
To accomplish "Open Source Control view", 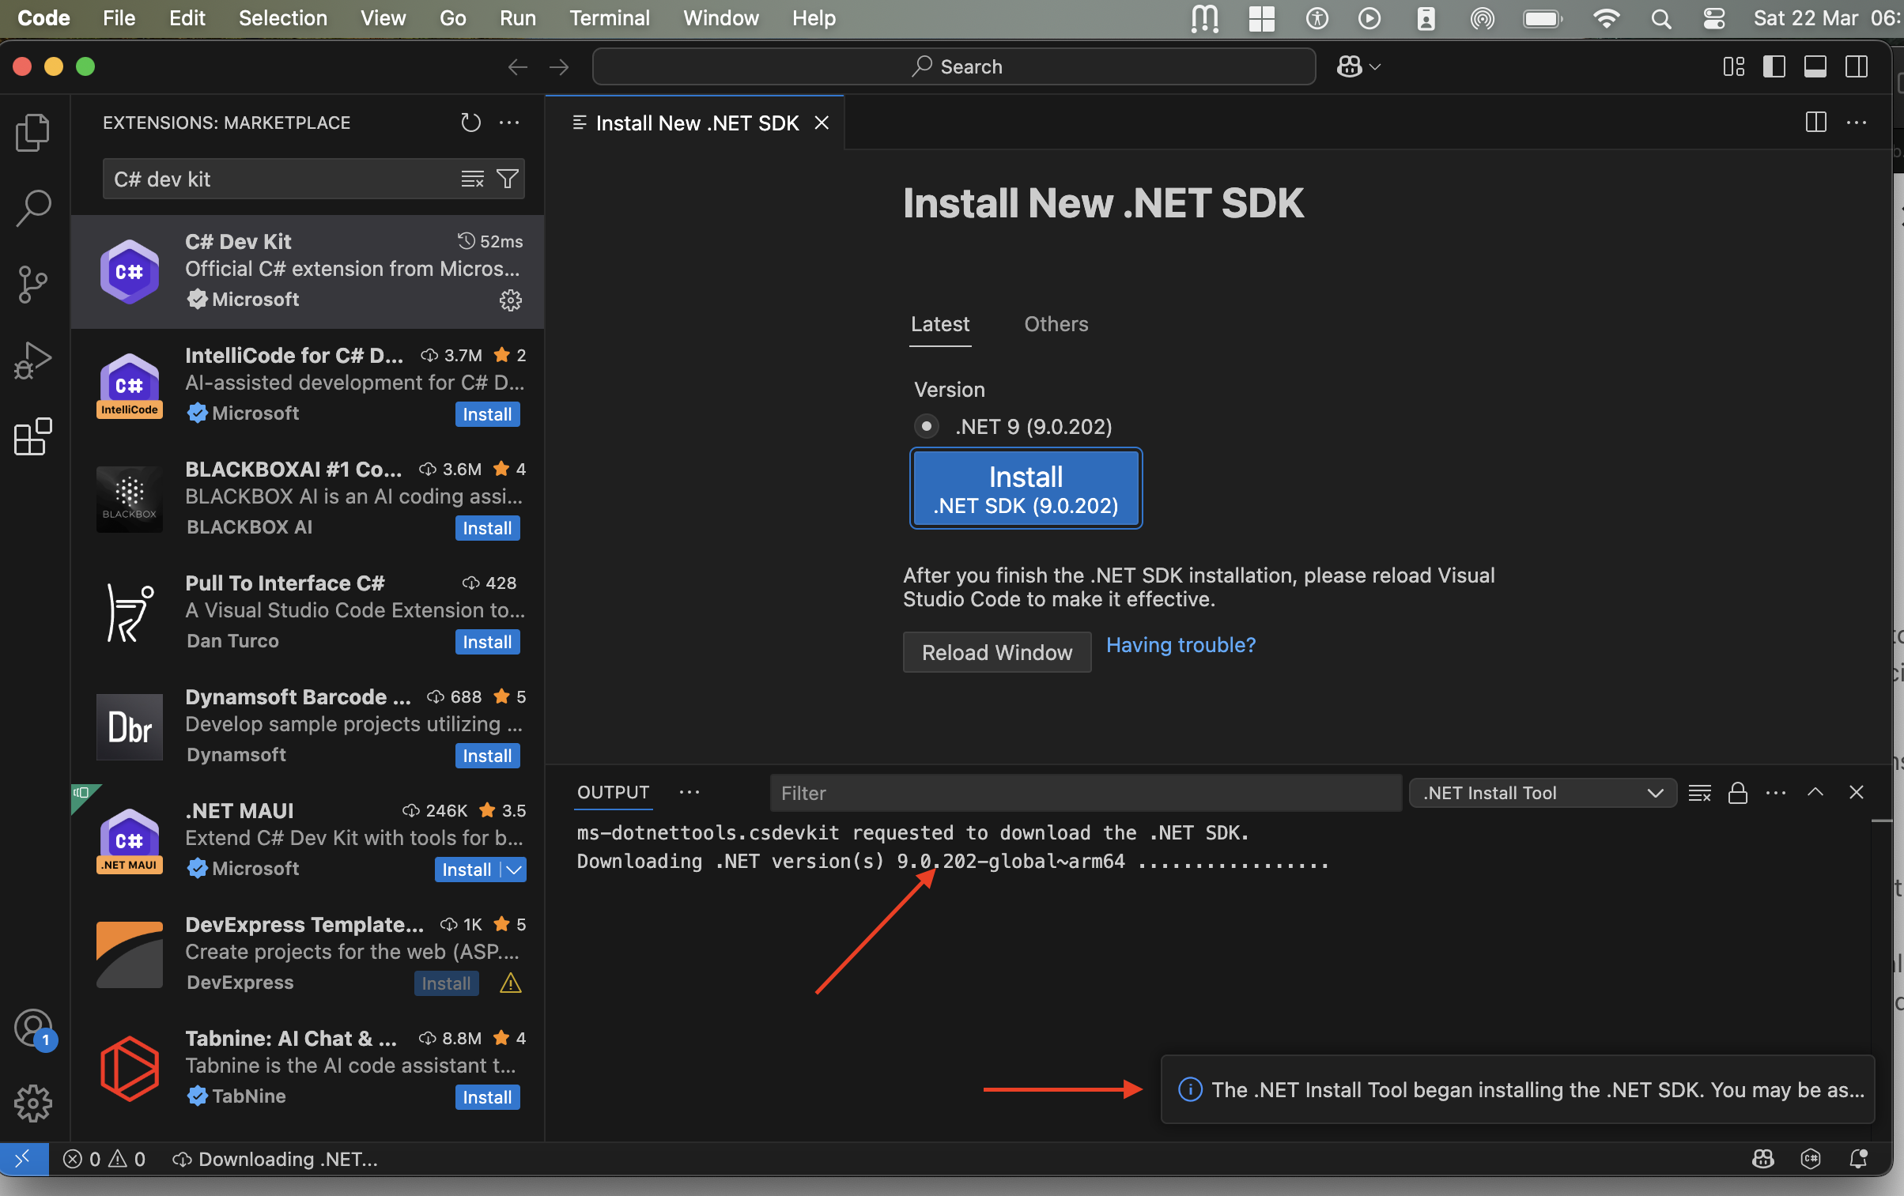I will click(x=33, y=285).
